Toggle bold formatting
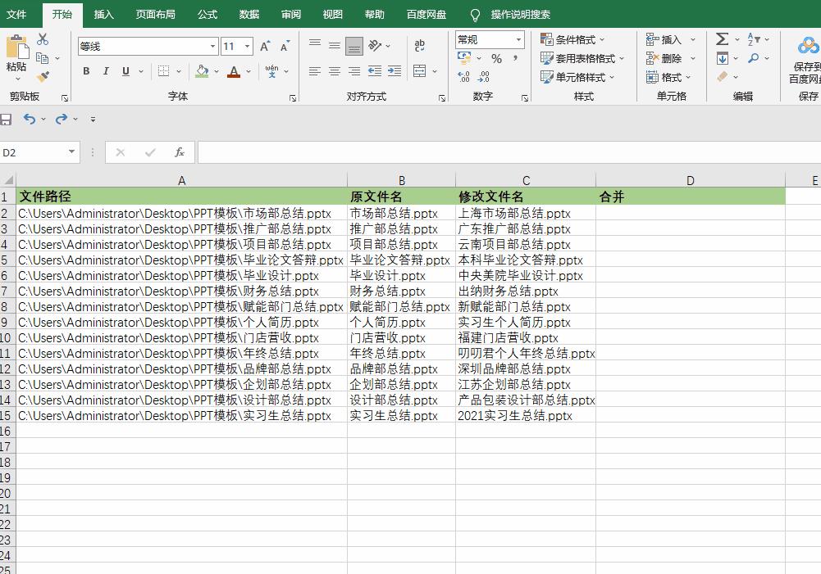This screenshot has width=821, height=574. tap(86, 72)
